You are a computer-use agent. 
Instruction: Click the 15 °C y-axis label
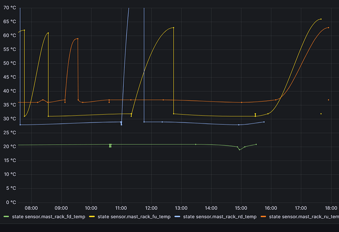(x=9, y=160)
